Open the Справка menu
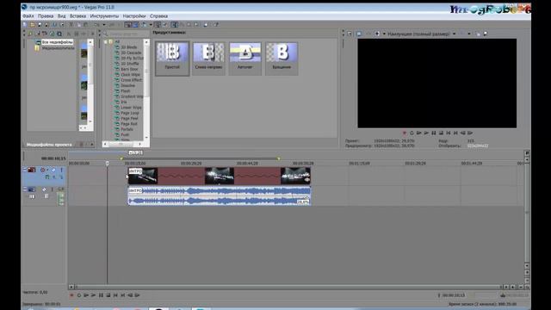This screenshot has height=310, width=551. click(158, 16)
